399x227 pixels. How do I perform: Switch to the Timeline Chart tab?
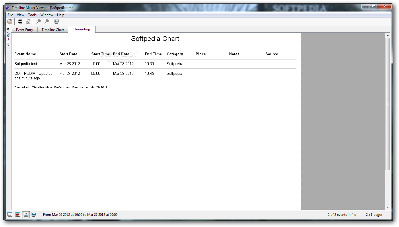(53, 30)
